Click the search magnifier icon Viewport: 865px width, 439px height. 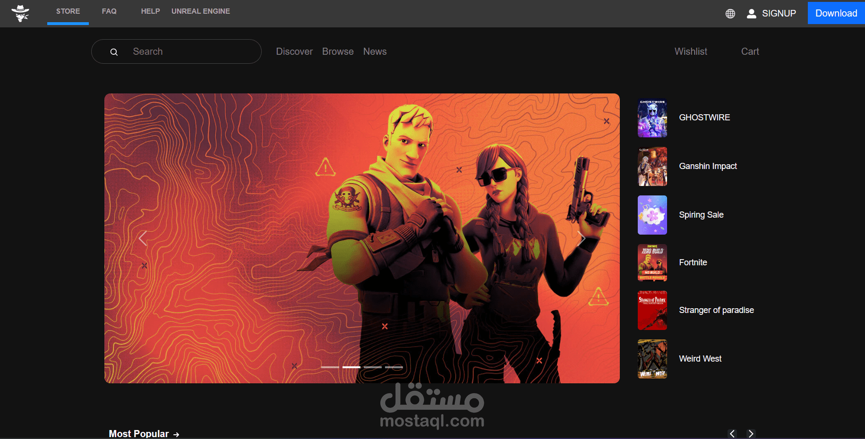click(x=114, y=51)
